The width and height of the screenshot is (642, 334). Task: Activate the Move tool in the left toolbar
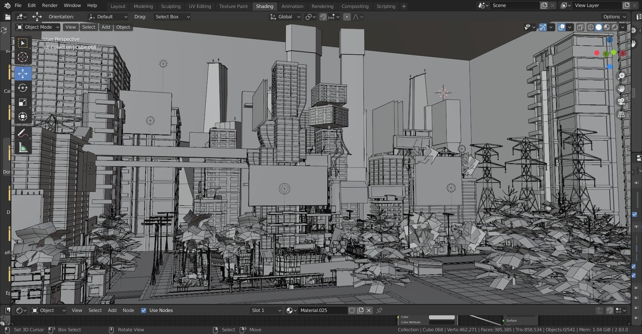point(23,74)
